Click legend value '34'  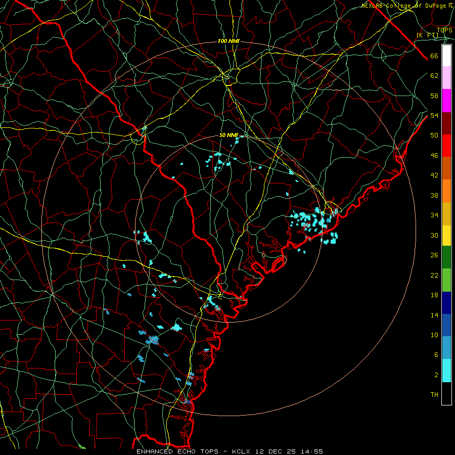(434, 215)
